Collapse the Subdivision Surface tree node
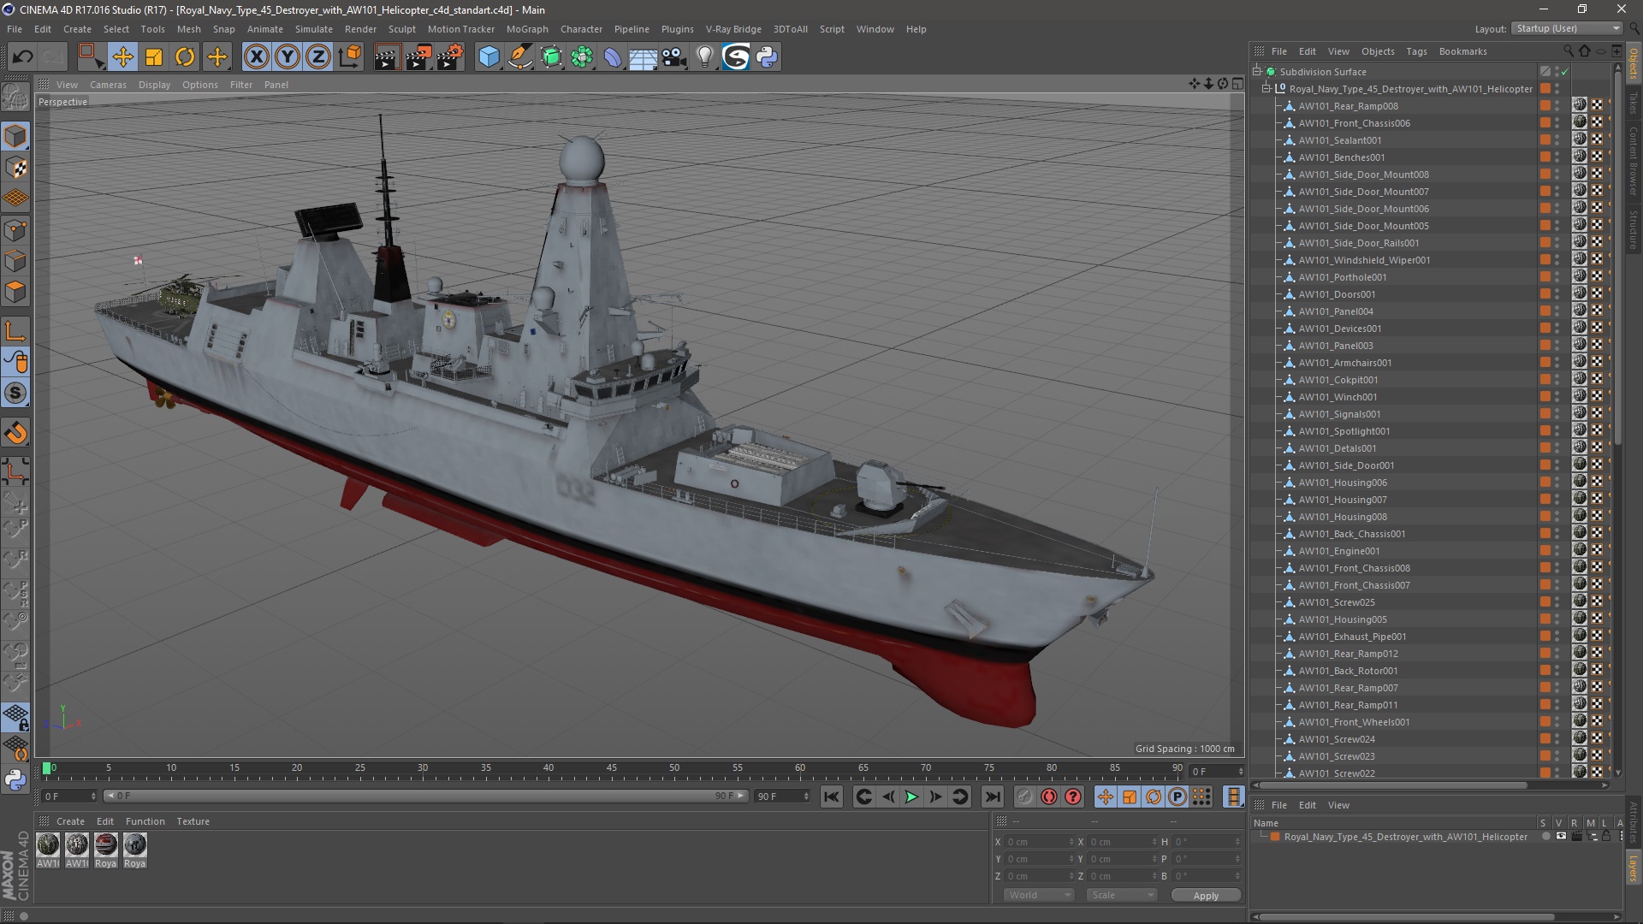 [x=1257, y=72]
